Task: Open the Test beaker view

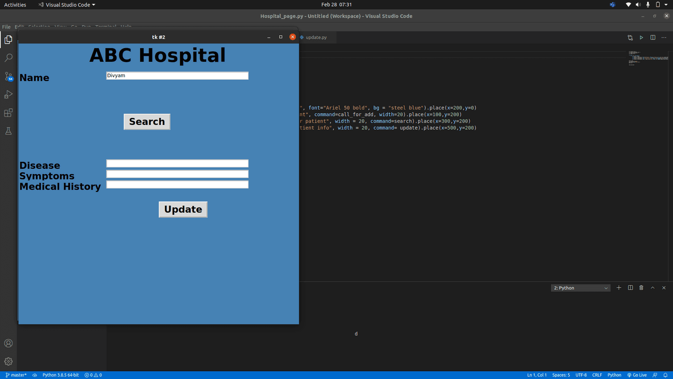Action: pos(8,131)
